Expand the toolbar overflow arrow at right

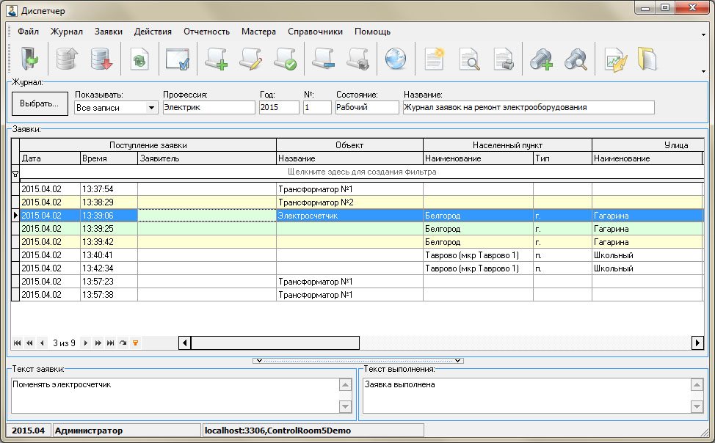[x=703, y=71]
